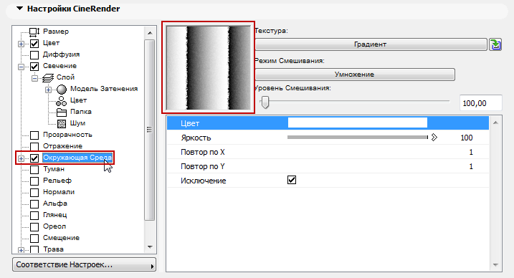Click the Шум noise texture icon
The height and width of the screenshot is (278, 514).
click(62, 124)
